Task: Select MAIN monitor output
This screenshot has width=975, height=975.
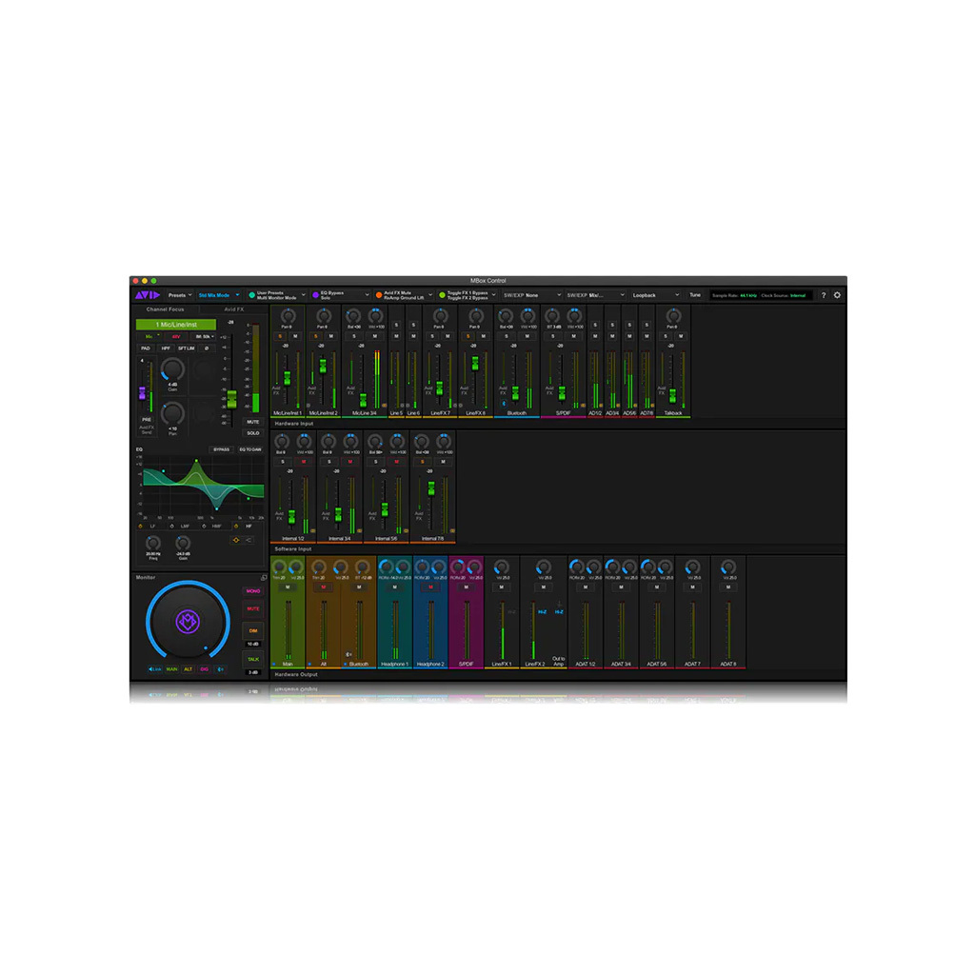Action: click(x=171, y=669)
